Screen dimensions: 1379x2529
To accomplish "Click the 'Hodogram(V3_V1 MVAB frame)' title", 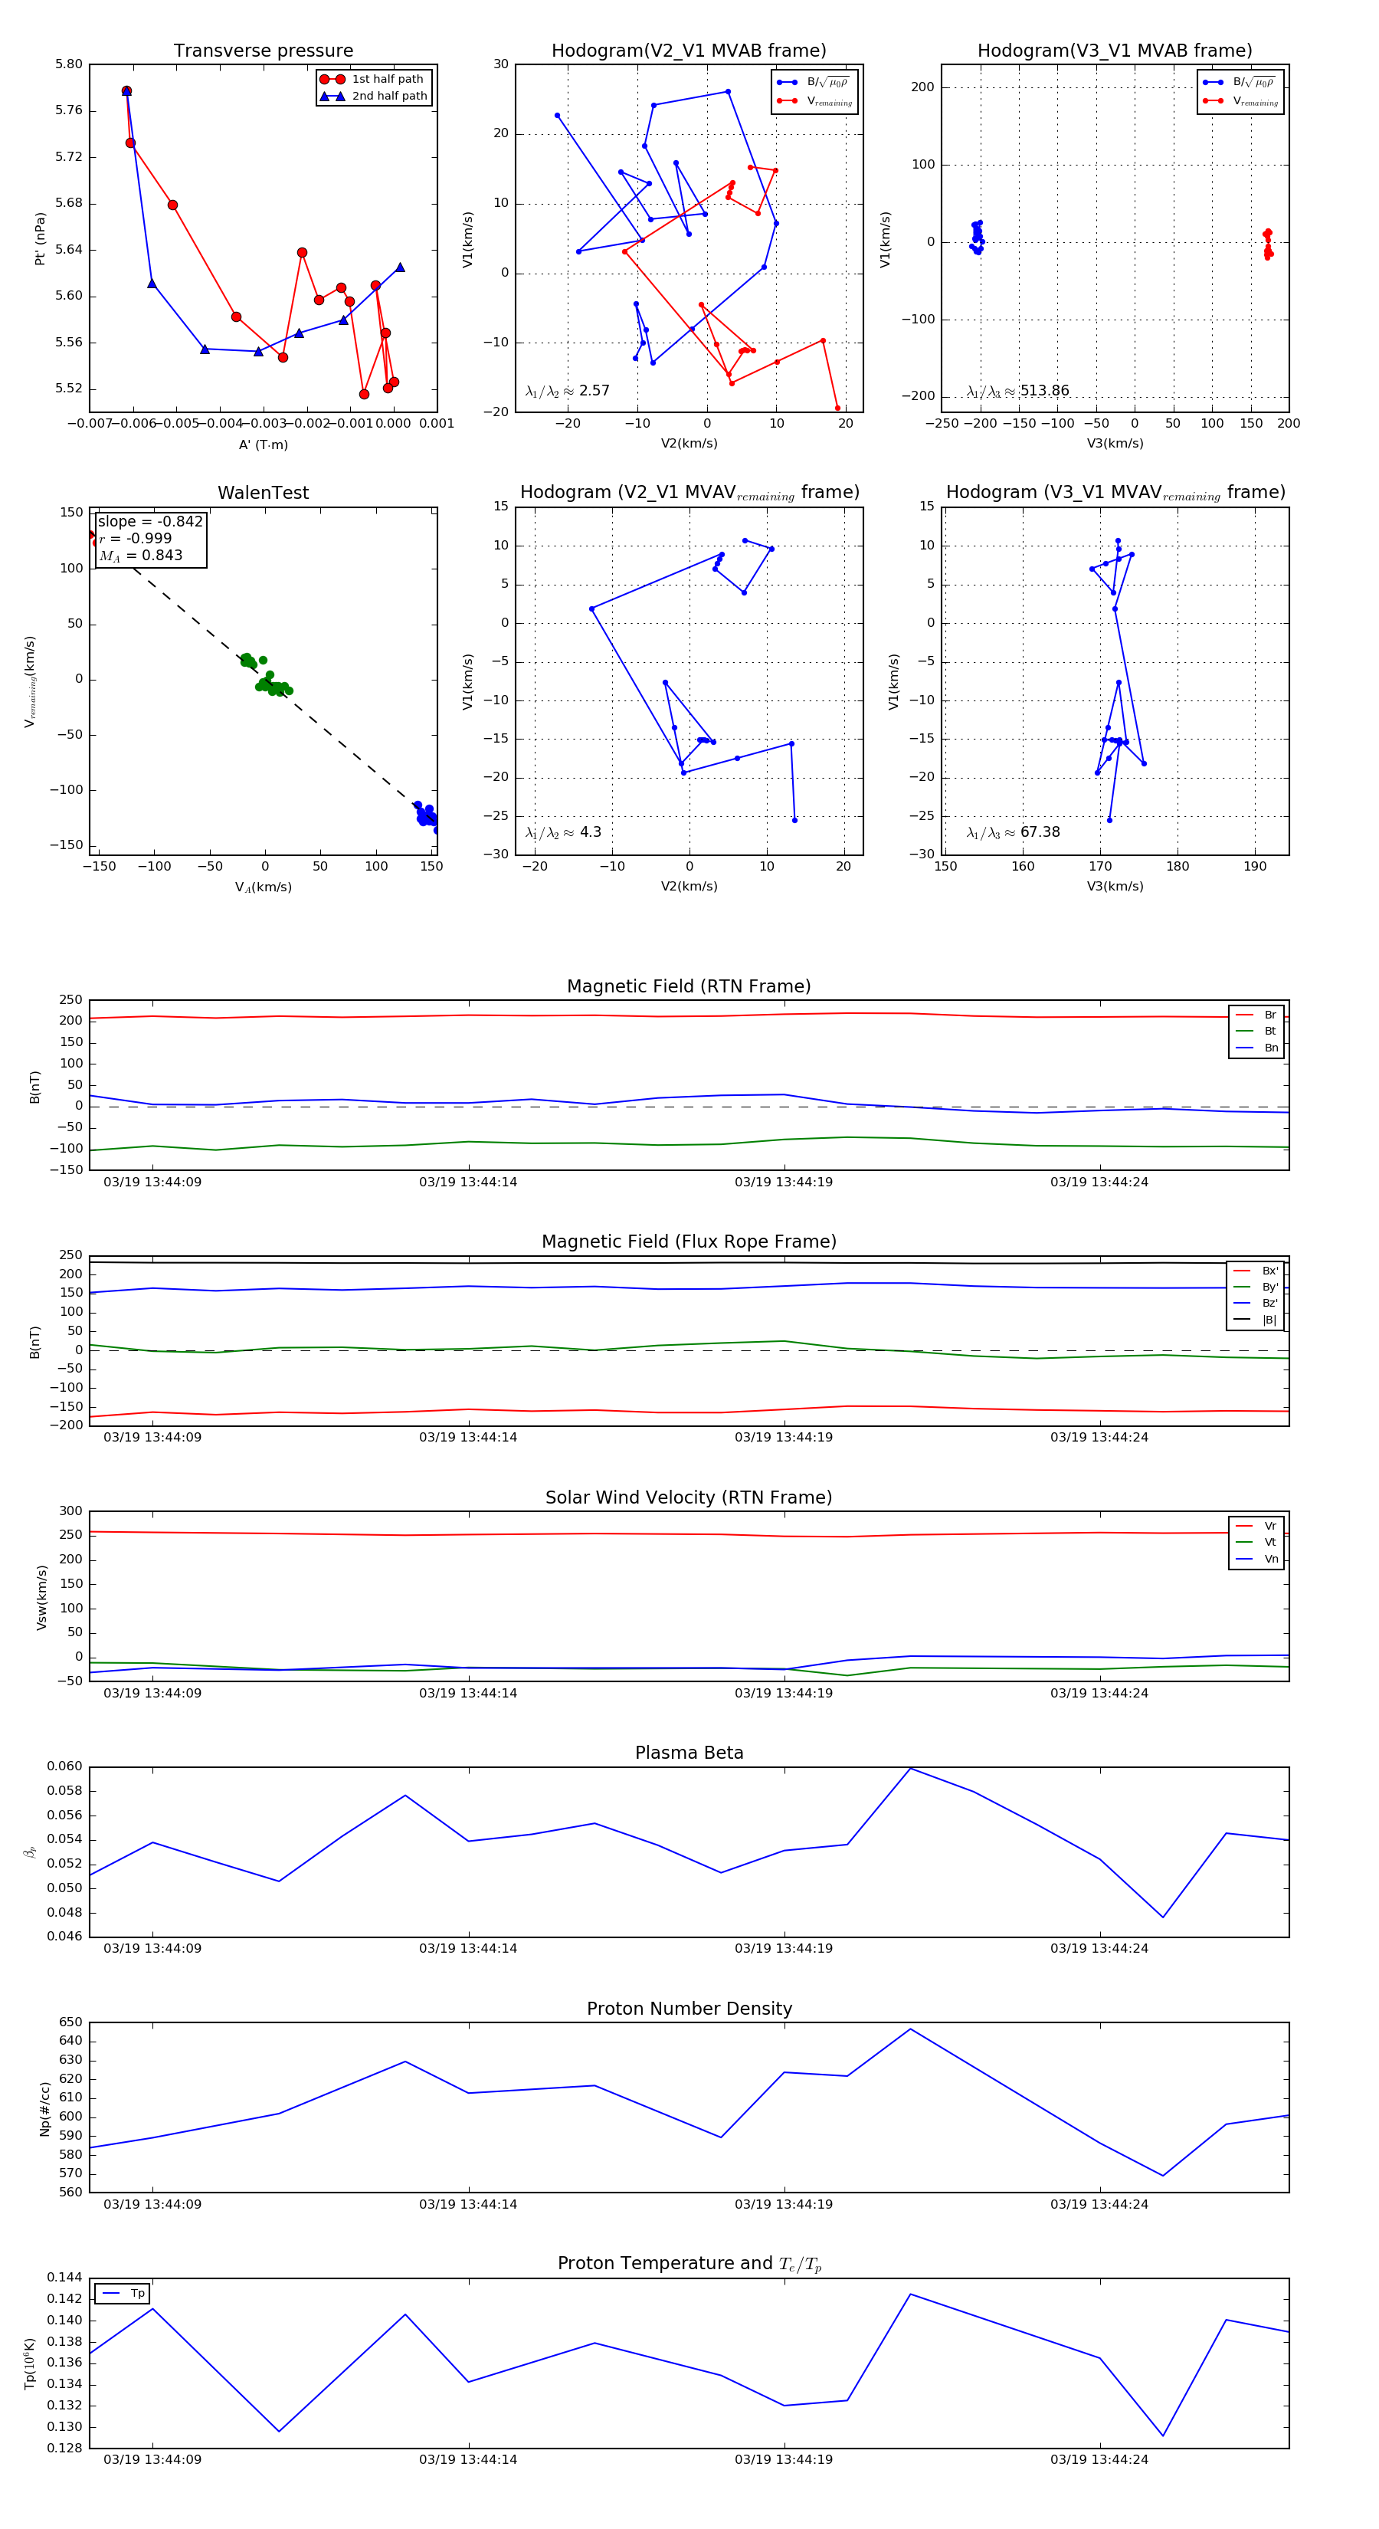I will coord(1115,50).
